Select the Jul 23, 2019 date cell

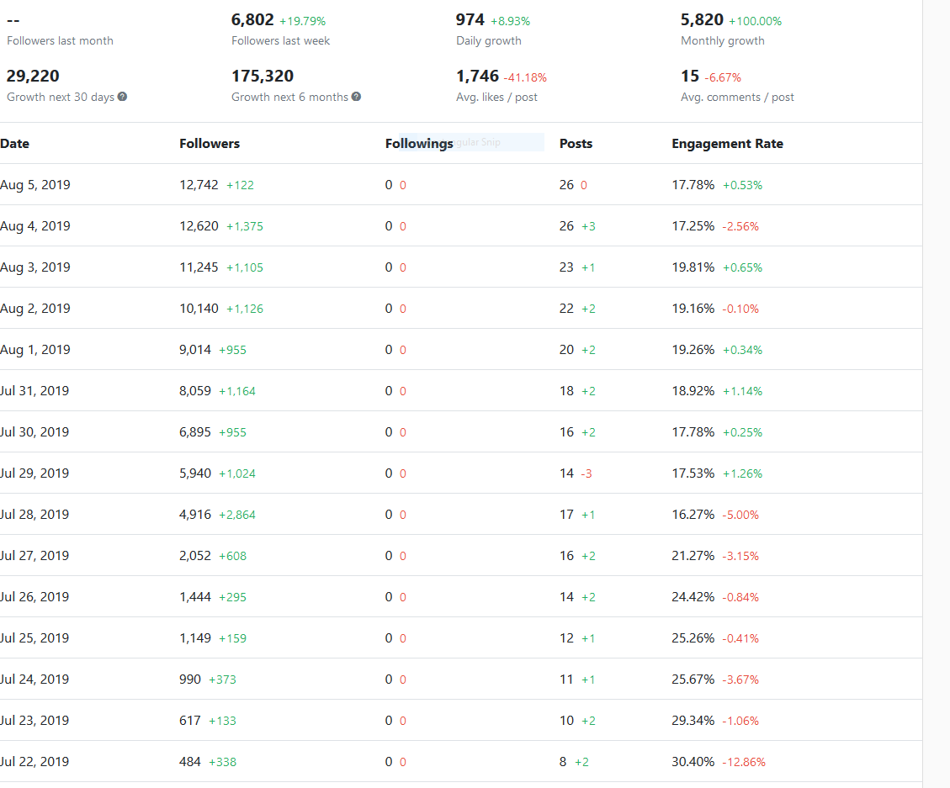click(x=34, y=720)
